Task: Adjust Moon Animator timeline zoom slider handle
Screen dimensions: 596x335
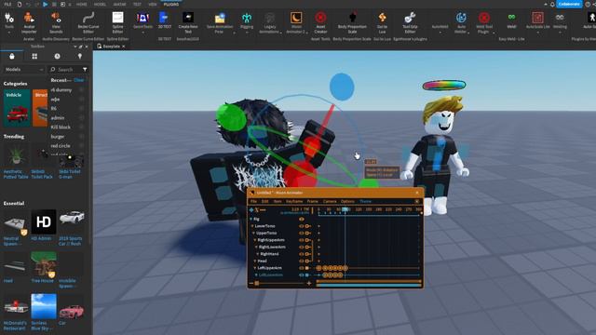Action: [x=257, y=283]
